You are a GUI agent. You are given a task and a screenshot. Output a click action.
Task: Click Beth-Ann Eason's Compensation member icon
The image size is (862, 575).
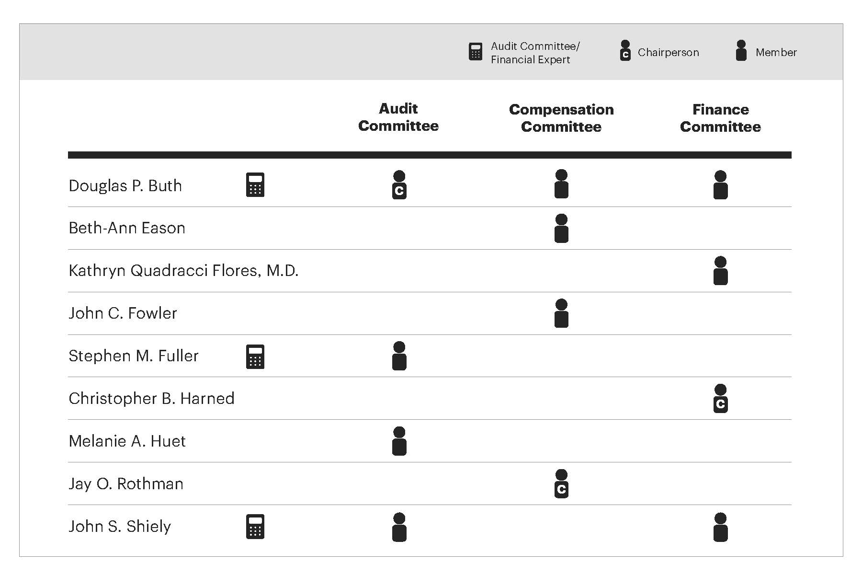561,229
